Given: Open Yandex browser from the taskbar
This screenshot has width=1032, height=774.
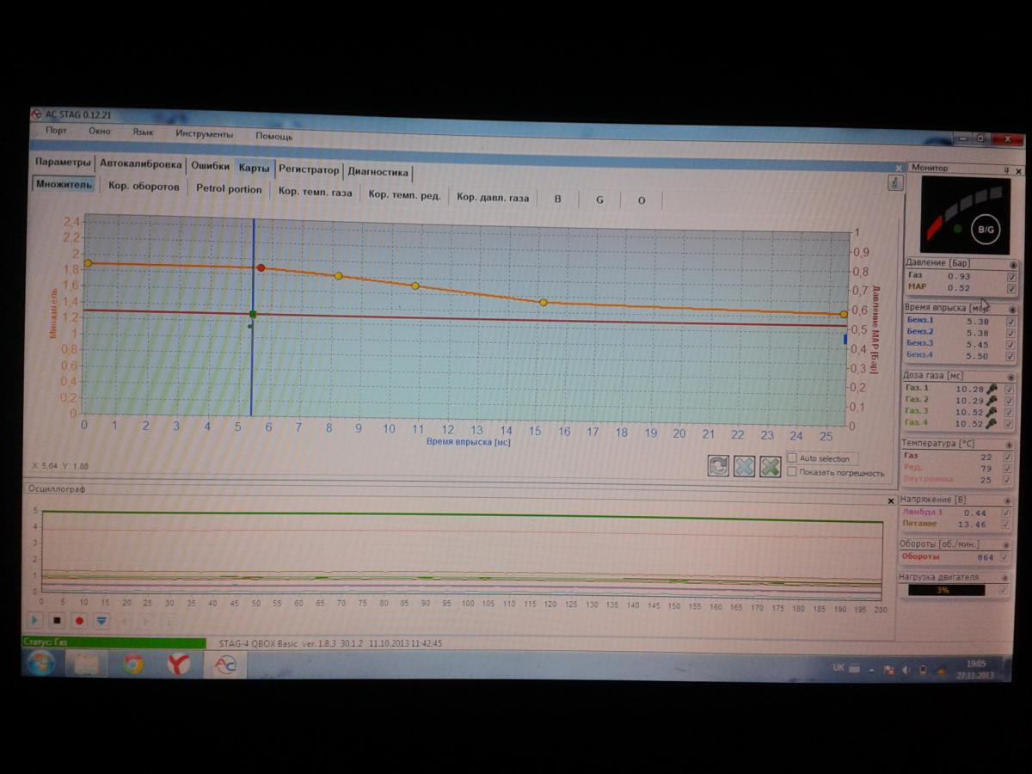Looking at the screenshot, I should (x=179, y=664).
